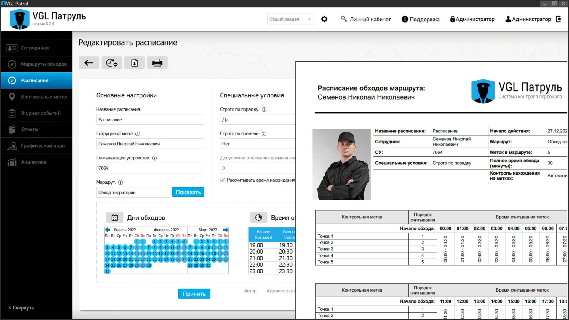This screenshot has width=569, height=320.
Task: Click the VGL Патруль logo in header
Action: pyautogui.click(x=48, y=19)
